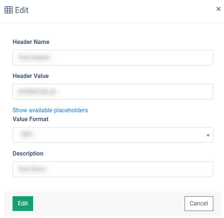Click the Header Value label
The height and width of the screenshot is (218, 224).
pyautogui.click(x=31, y=76)
